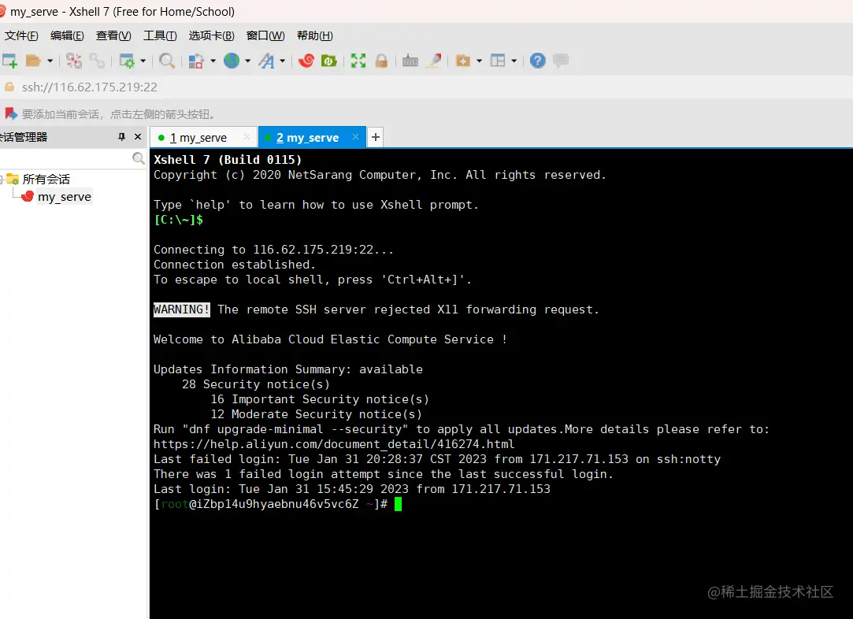
Task: Open the 编辑(E) menu
Action: coord(67,36)
